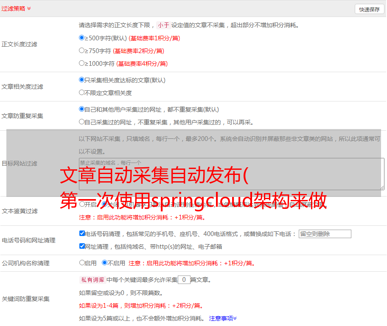The image size is (387, 326).
Task: Choose 只采集相关度达标的文章 radio
Action: 81,79
